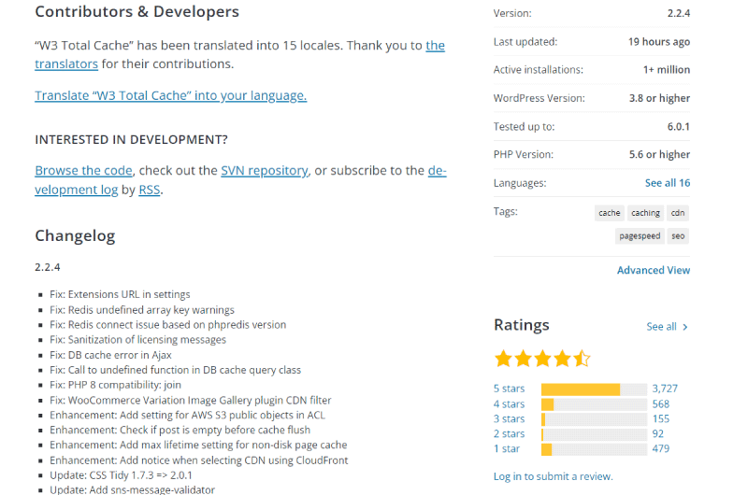Click "Fix: Redis undefined array key warnings"

coord(142,310)
